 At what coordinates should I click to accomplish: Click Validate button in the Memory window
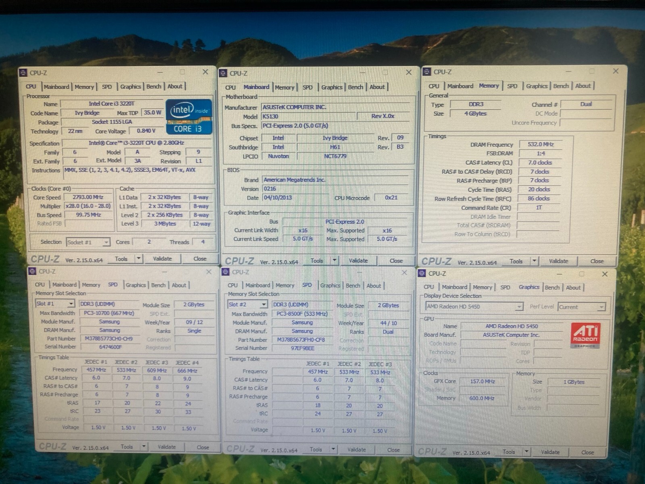click(558, 261)
